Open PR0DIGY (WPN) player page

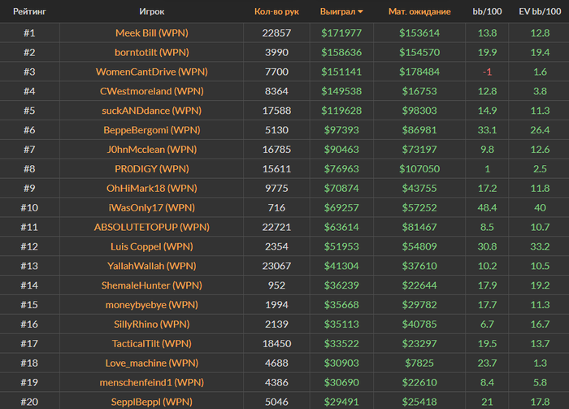[x=152, y=169]
